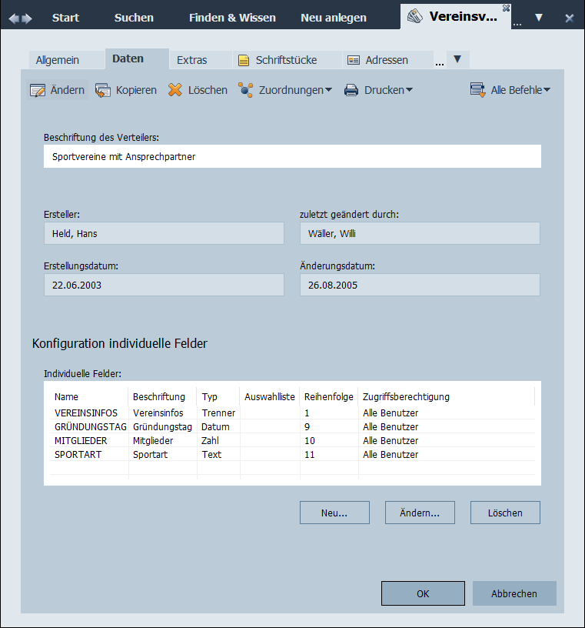Screen dimensions: 585x628
Task: Show more tabs via the triangle after Adressen
Action: coord(457,59)
